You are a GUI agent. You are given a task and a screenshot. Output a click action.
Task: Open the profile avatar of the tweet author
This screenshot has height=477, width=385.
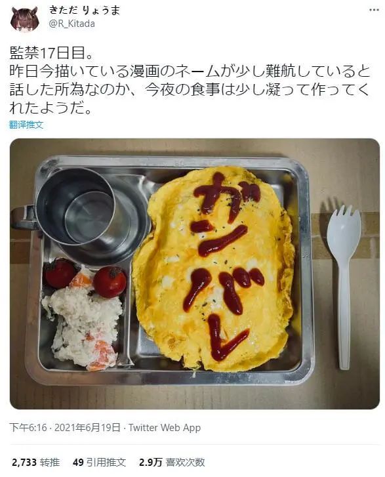pos(24,18)
